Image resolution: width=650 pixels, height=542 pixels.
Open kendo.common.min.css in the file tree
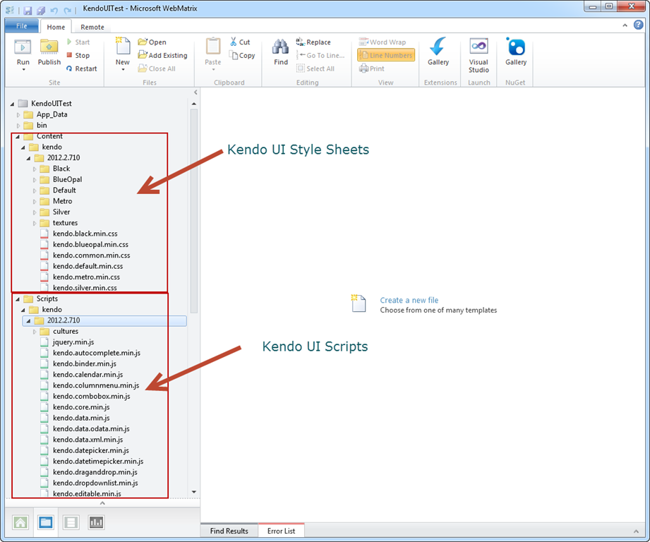point(91,255)
